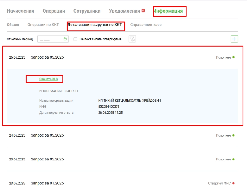247x190 pixels.
Task: Click the red status dot next to Отвергнут ФНС
Action: [234, 183]
